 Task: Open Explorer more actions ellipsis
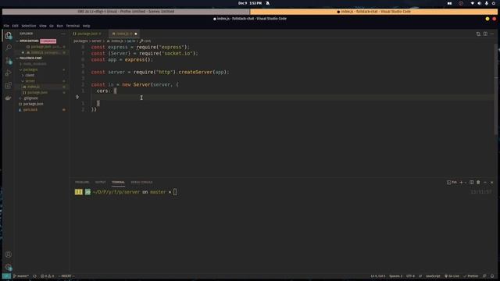pyautogui.click(x=63, y=34)
